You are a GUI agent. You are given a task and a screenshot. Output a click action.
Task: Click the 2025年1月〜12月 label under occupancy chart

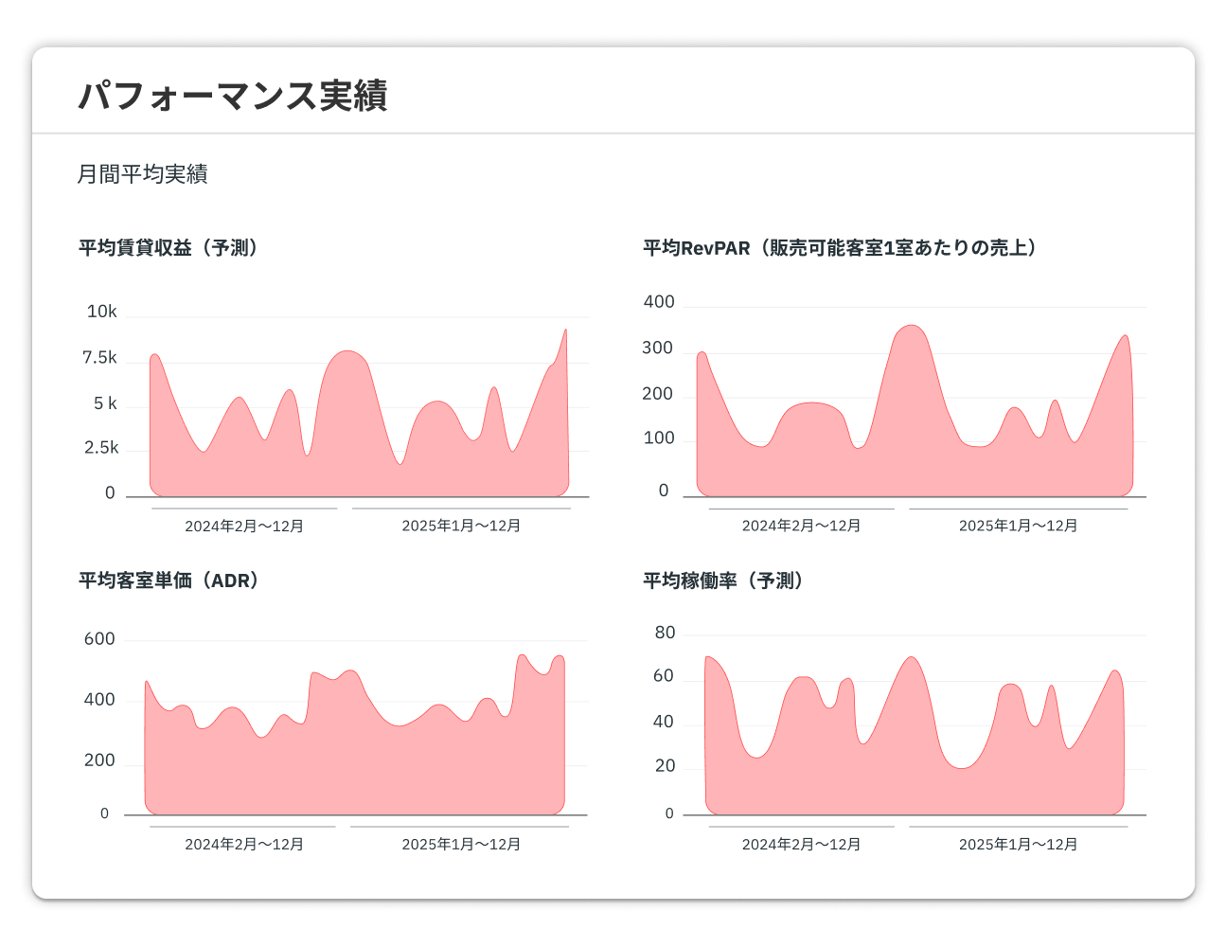1018,845
